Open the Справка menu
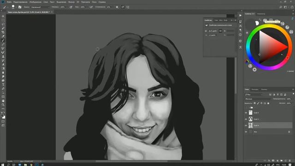Viewport: 295px width, 166px height. (x=102, y=2)
